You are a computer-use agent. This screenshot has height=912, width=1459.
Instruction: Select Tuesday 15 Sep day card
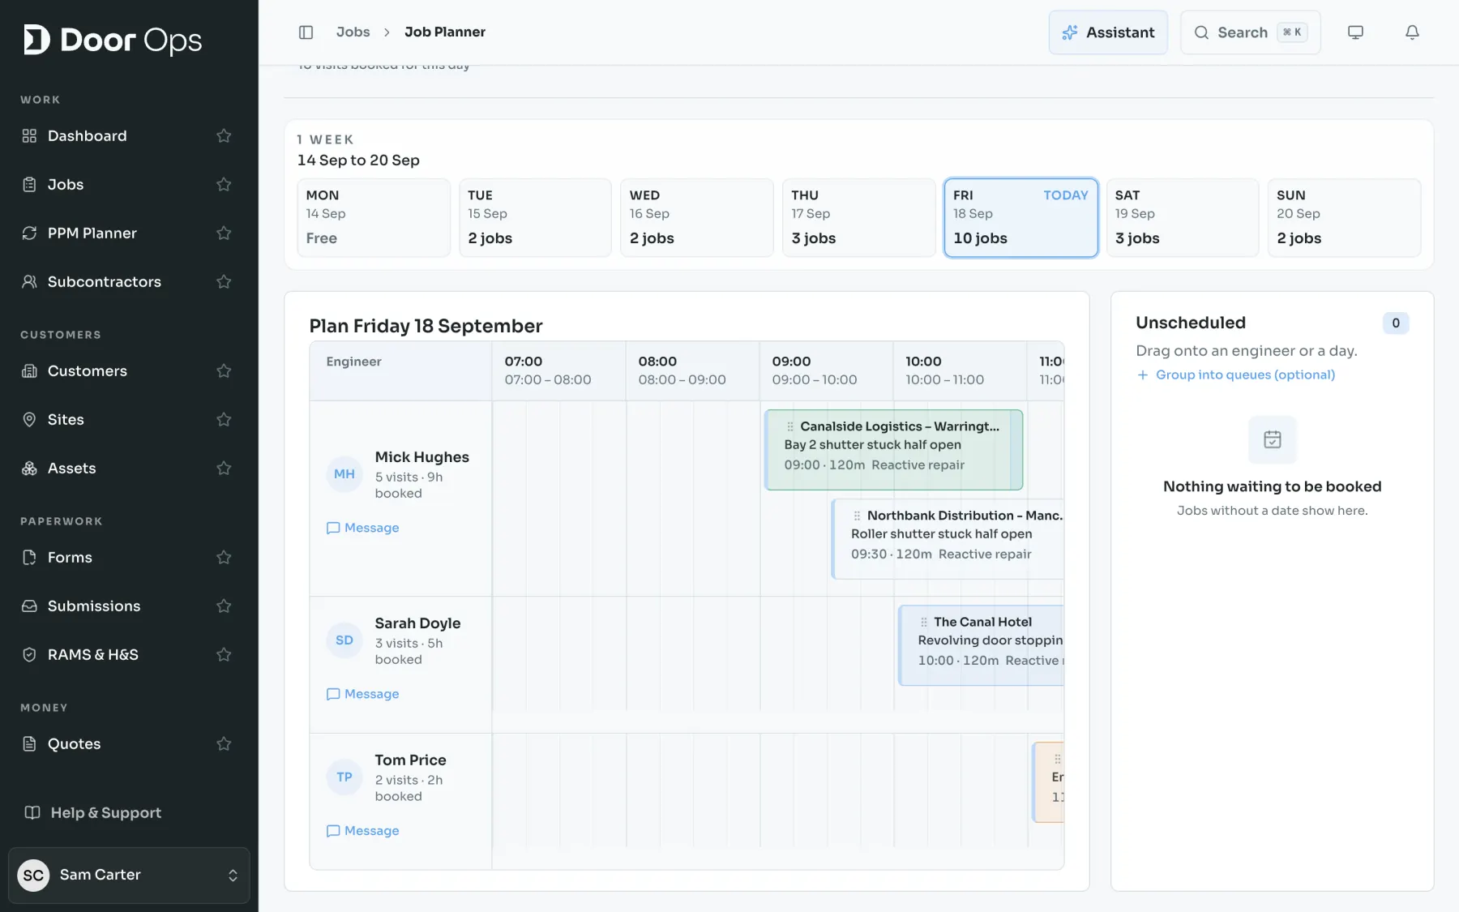[x=535, y=217]
